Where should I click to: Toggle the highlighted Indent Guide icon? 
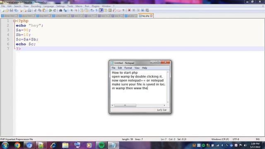[101, 10]
